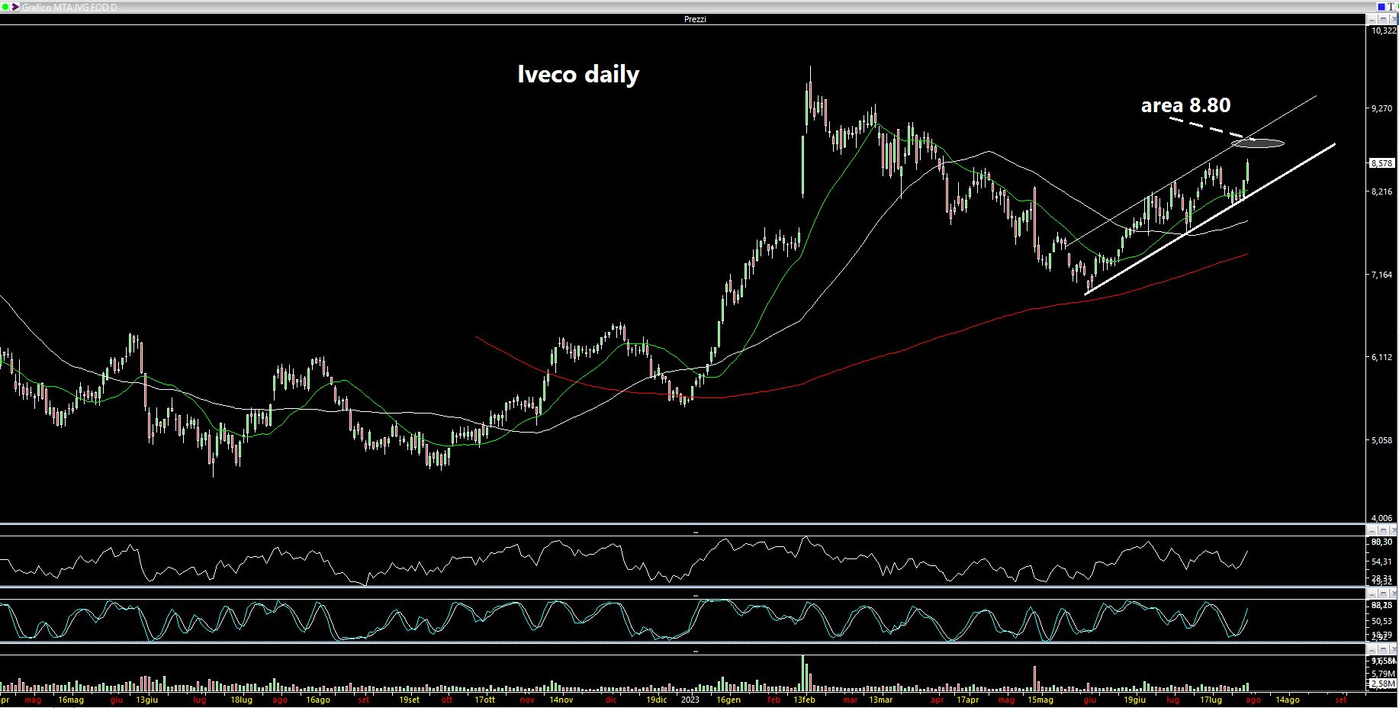Select the 'Iveco daily' text annotation
The height and width of the screenshot is (708, 1399).
[578, 75]
